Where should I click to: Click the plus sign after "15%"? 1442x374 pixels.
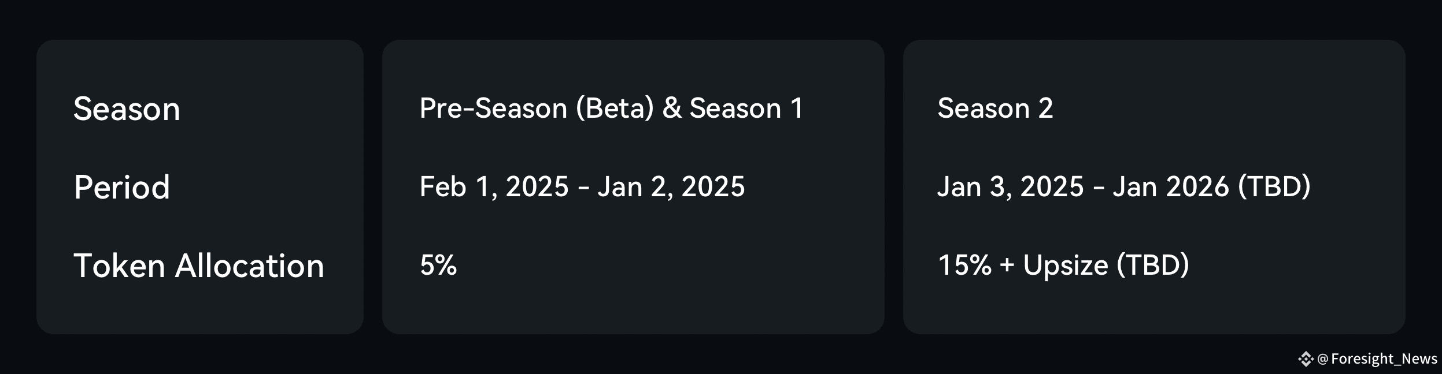tap(1007, 265)
